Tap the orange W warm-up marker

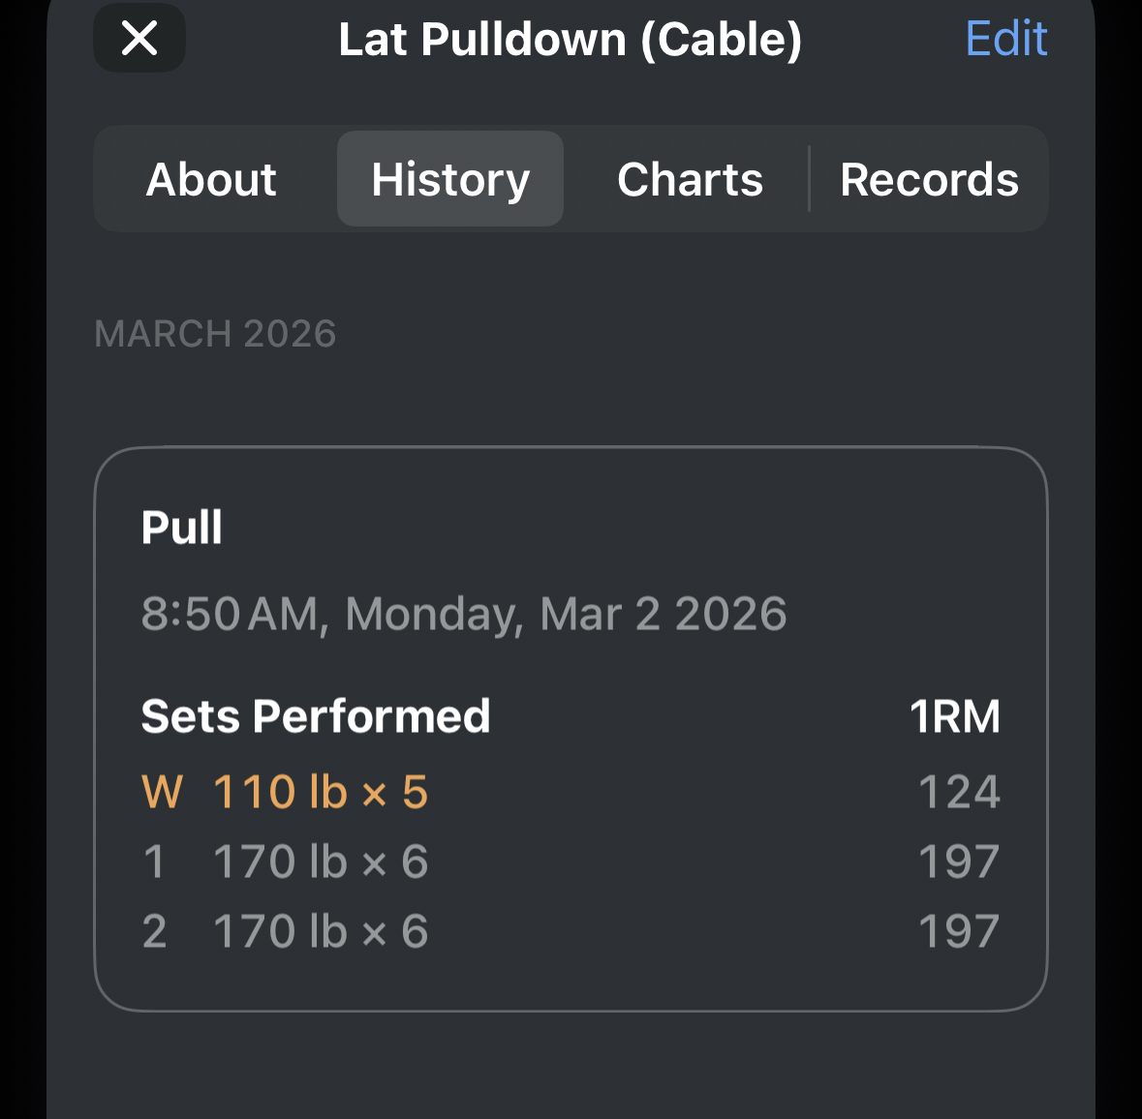162,792
